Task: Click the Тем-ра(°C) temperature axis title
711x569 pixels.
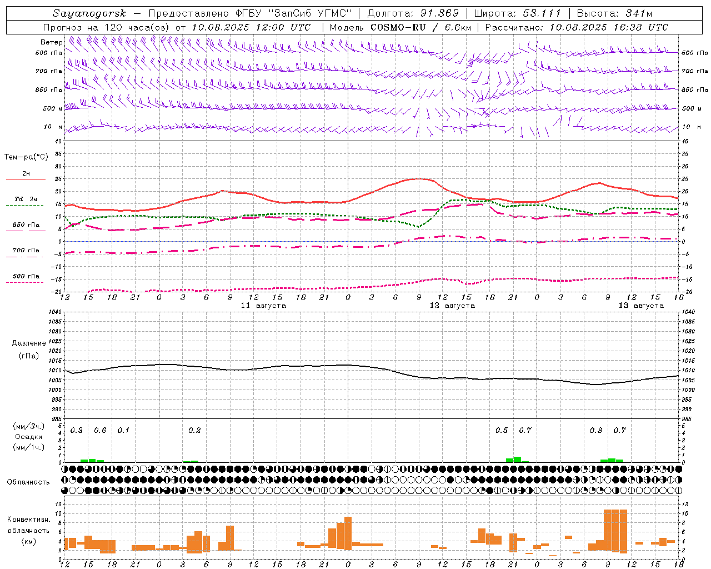Action: [26, 157]
